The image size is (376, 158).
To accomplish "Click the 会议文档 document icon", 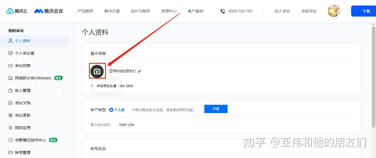I will (x=11, y=103).
